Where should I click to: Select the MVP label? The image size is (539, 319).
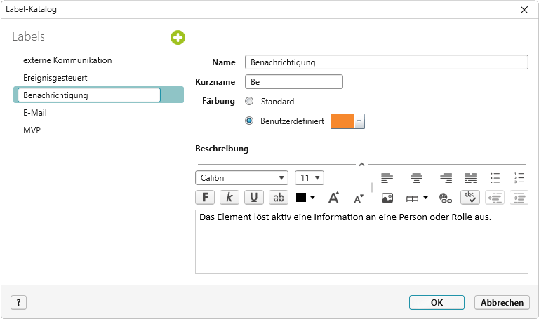tap(32, 130)
